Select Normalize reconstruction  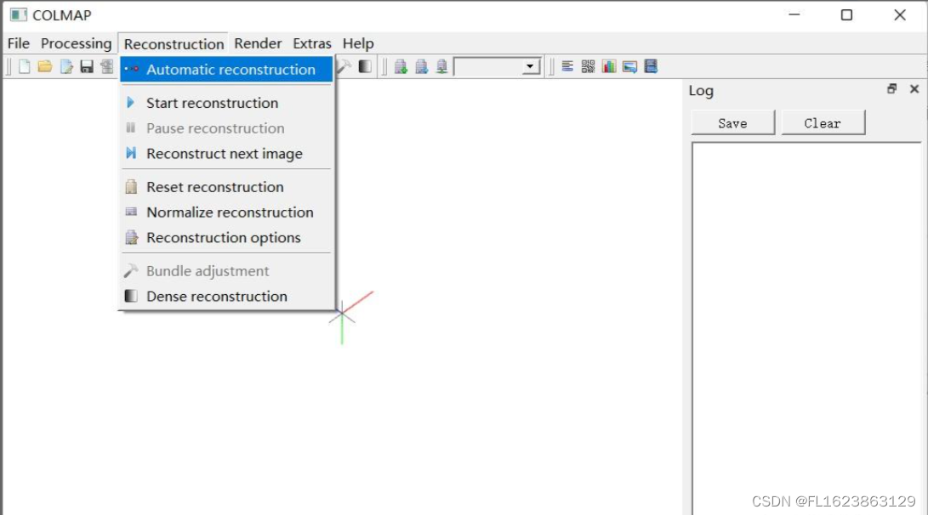click(x=226, y=212)
